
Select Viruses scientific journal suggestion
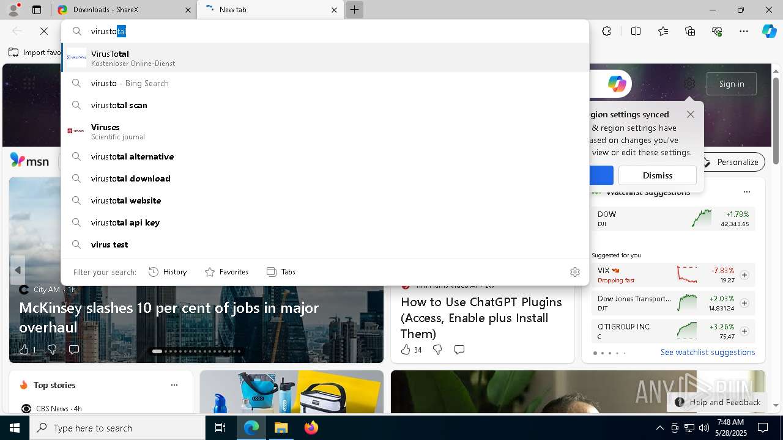pyautogui.click(x=325, y=131)
